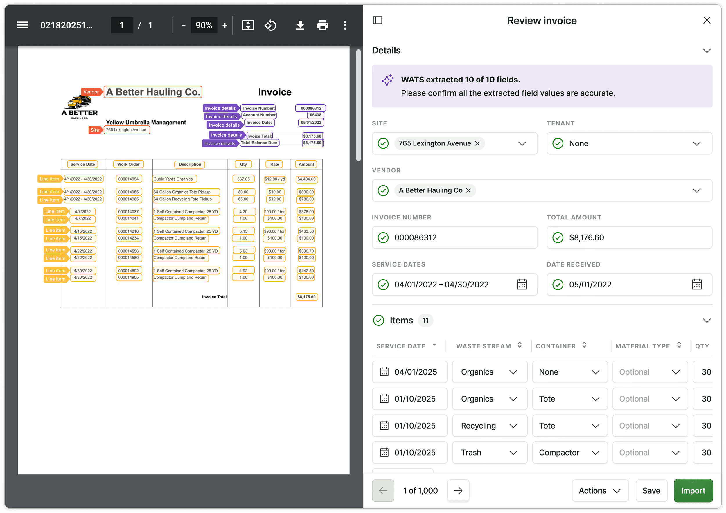
Task: Click the green Import button
Action: (x=693, y=490)
